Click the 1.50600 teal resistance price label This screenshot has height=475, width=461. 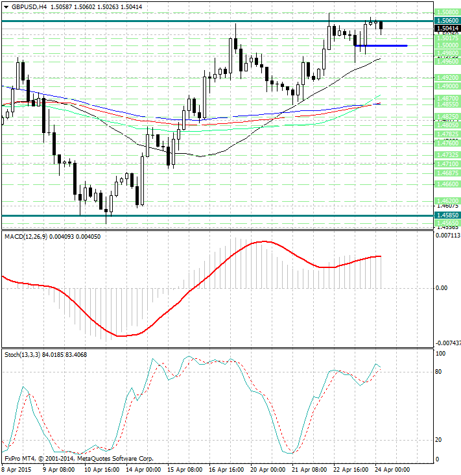[448, 21]
